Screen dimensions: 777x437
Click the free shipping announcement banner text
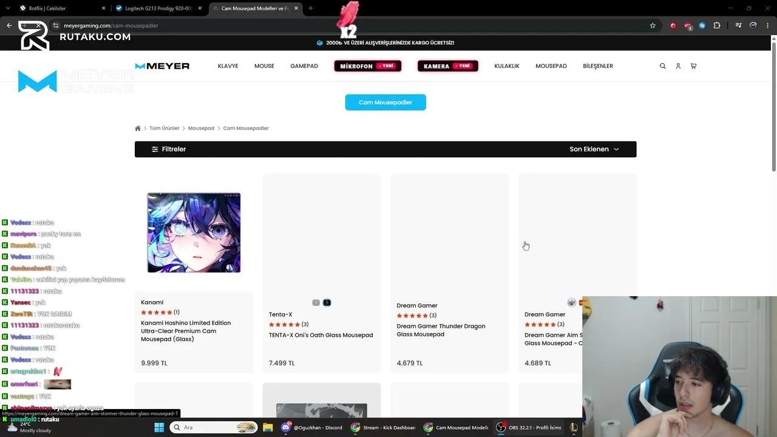(x=390, y=43)
